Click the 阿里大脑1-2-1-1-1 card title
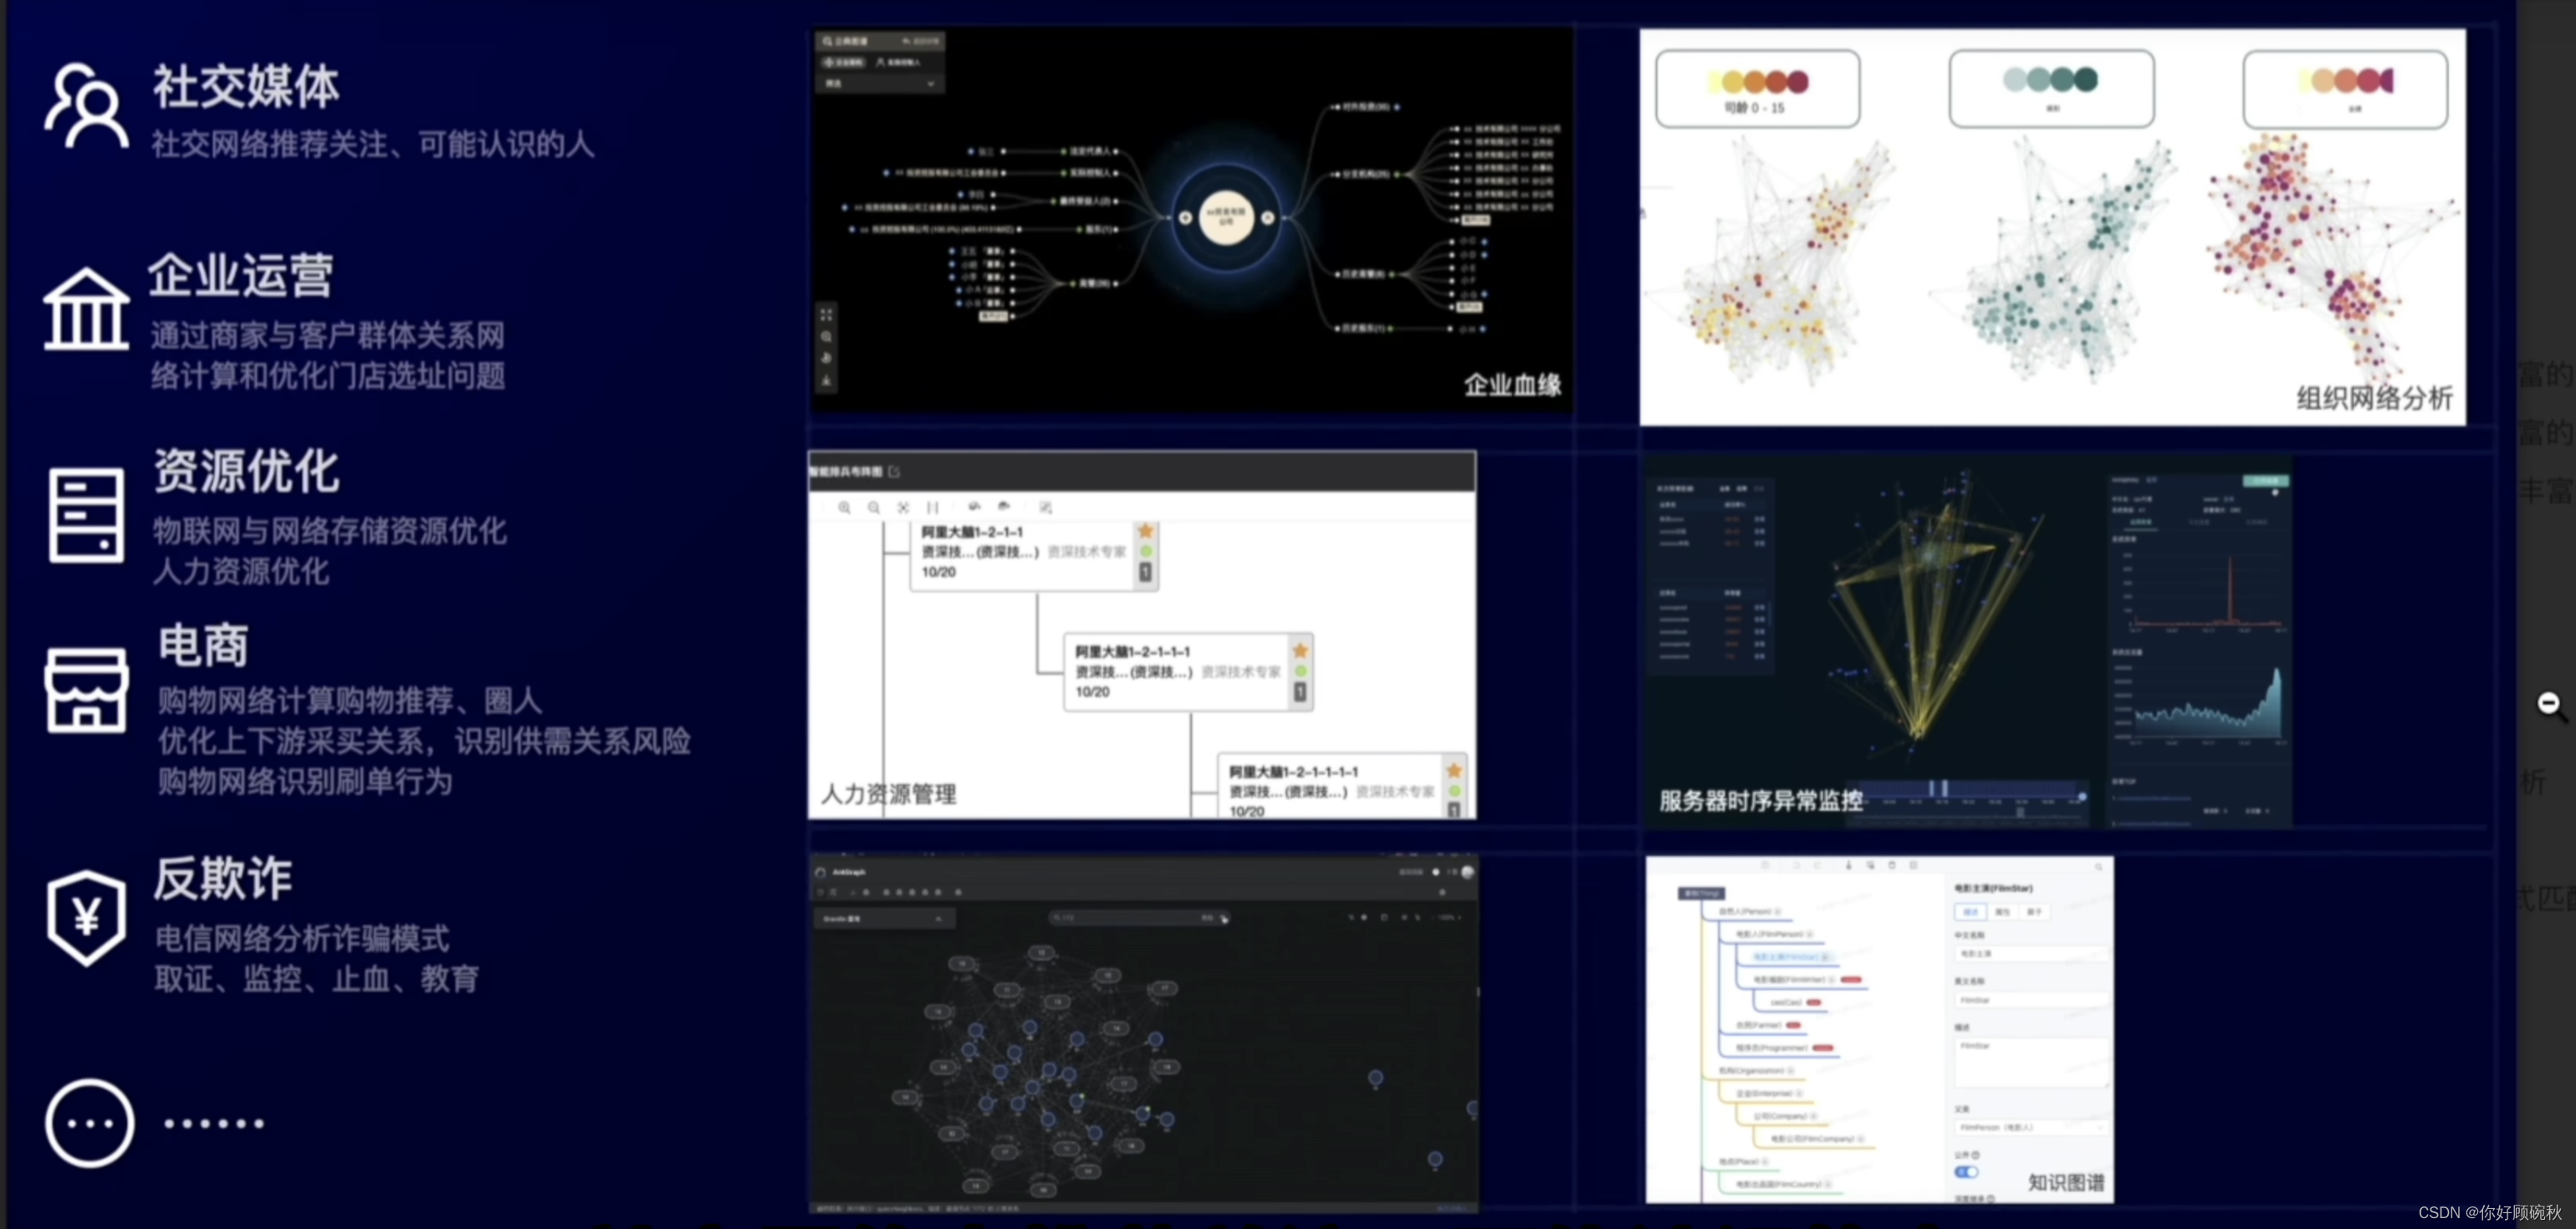Screen dimensions: 2576x1229 click(x=1133, y=652)
